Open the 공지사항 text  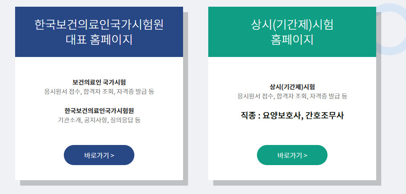pos(95,120)
